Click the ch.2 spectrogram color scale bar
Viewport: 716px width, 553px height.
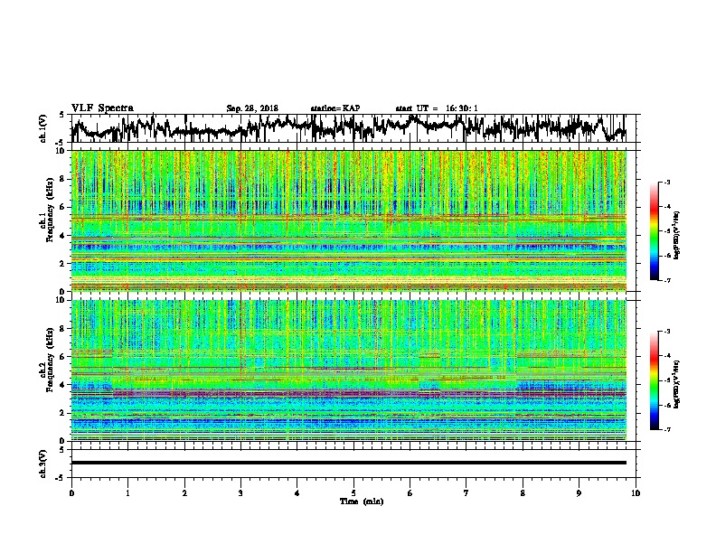[654, 380]
